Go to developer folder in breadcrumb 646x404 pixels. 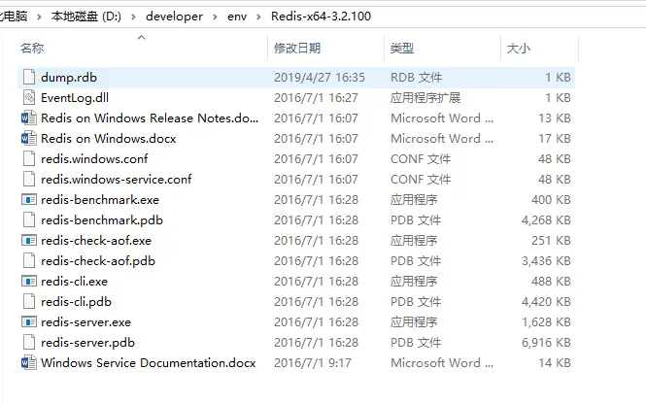pos(174,17)
